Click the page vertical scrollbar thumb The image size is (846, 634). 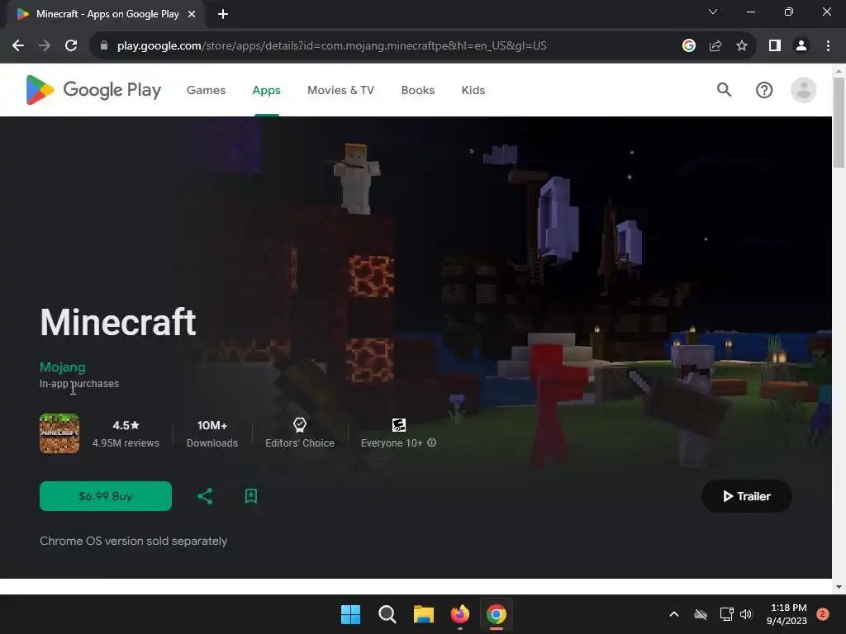(x=839, y=123)
